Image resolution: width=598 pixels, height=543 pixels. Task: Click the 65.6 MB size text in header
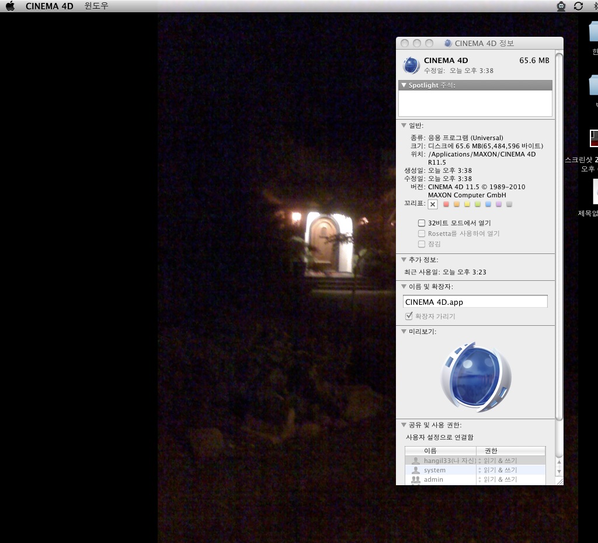(534, 60)
